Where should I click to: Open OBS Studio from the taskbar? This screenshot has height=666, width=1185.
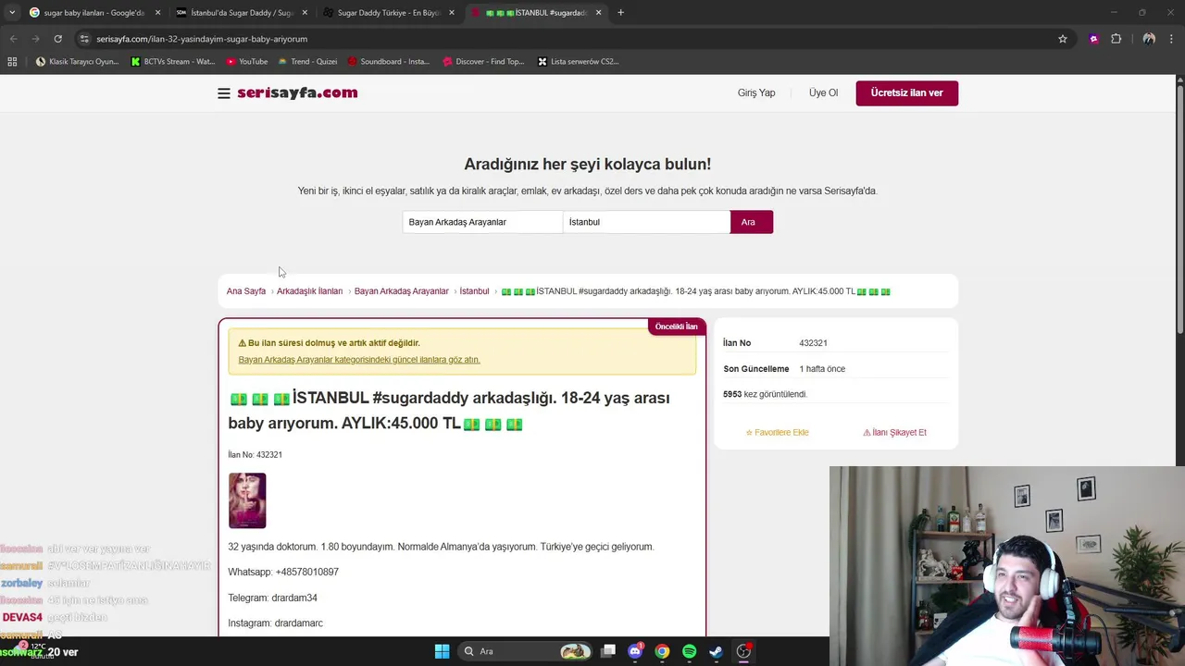[743, 651]
